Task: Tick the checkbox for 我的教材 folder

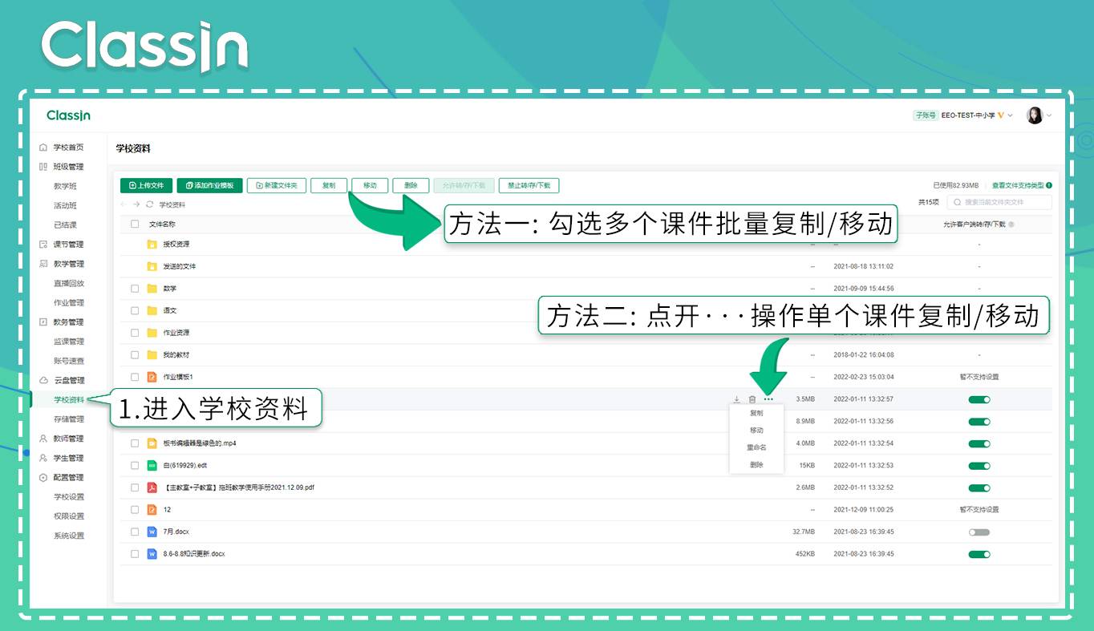Action: [x=135, y=354]
